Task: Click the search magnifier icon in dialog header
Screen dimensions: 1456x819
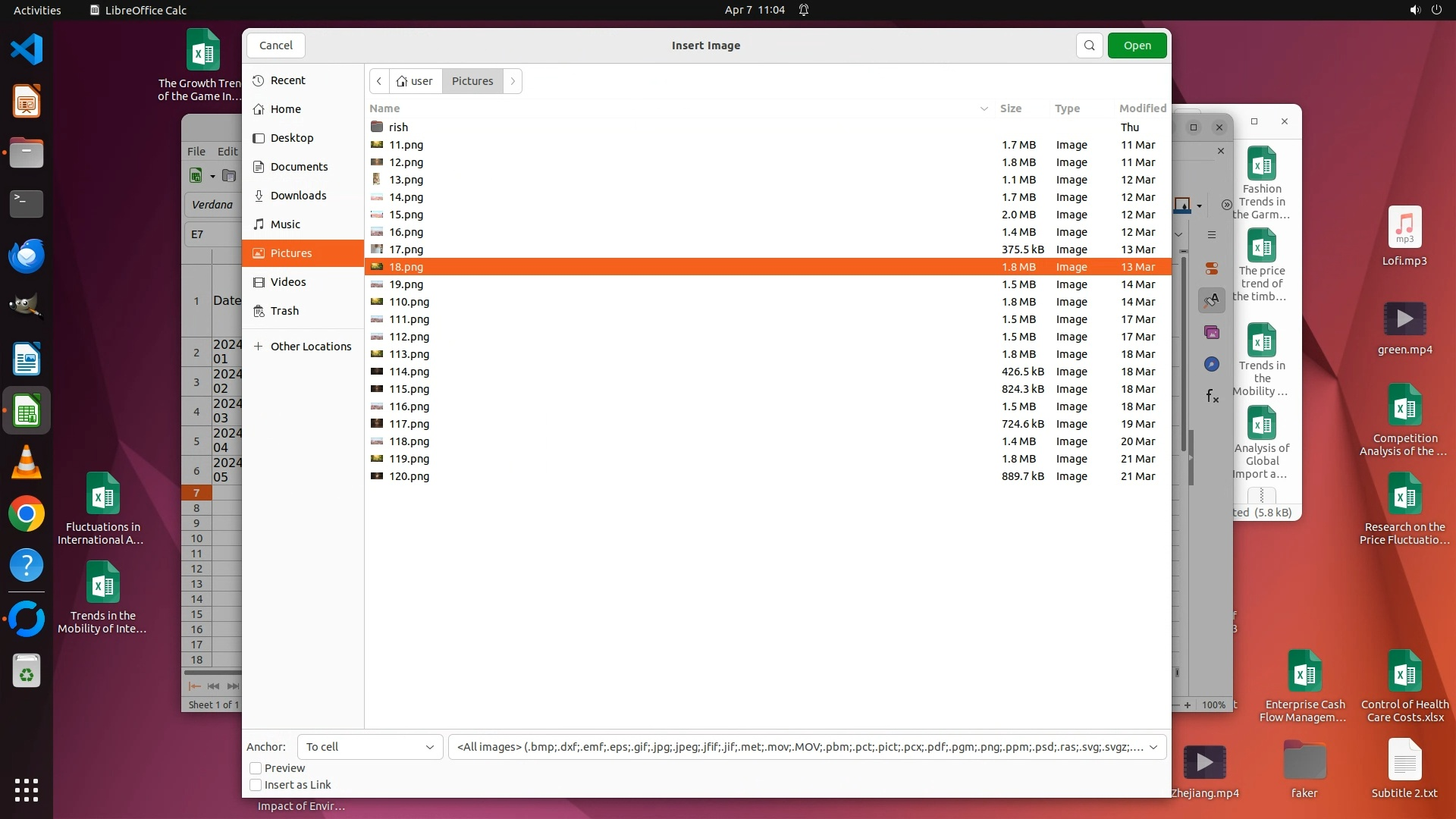Action: pyautogui.click(x=1089, y=45)
